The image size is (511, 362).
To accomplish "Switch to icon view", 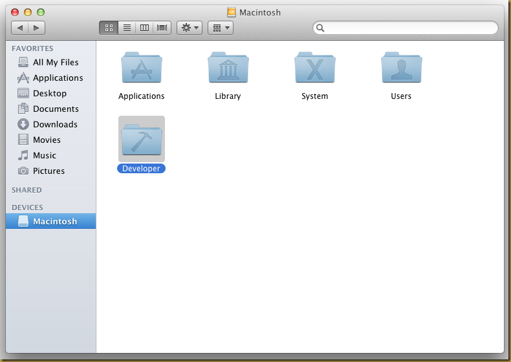I will click(109, 28).
